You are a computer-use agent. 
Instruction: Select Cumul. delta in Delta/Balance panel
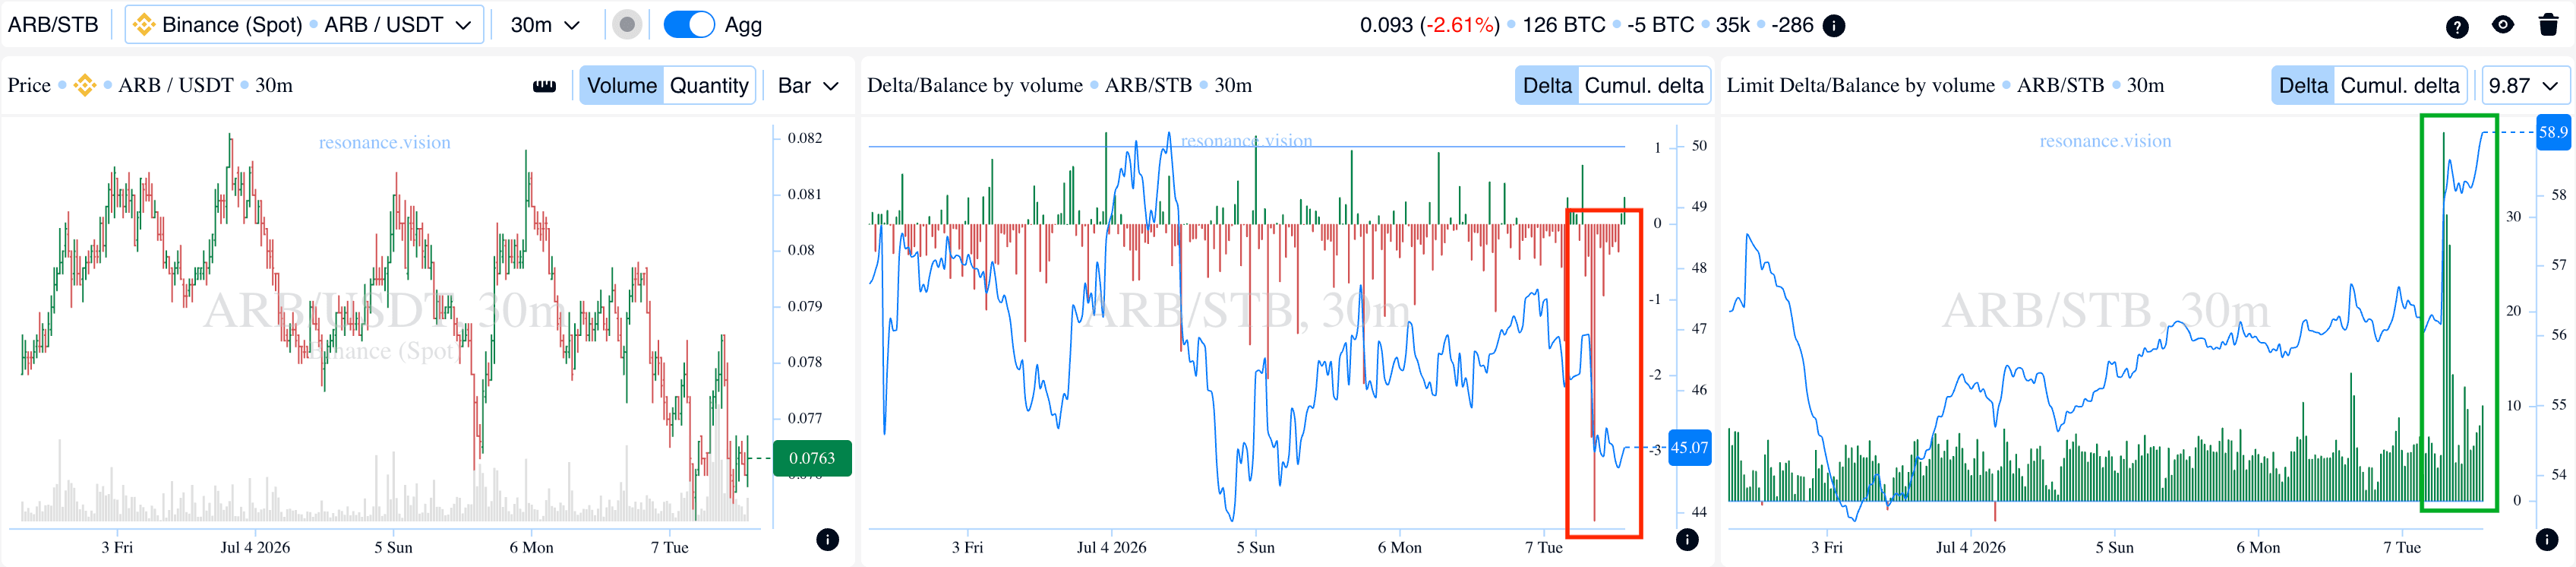pos(1644,86)
